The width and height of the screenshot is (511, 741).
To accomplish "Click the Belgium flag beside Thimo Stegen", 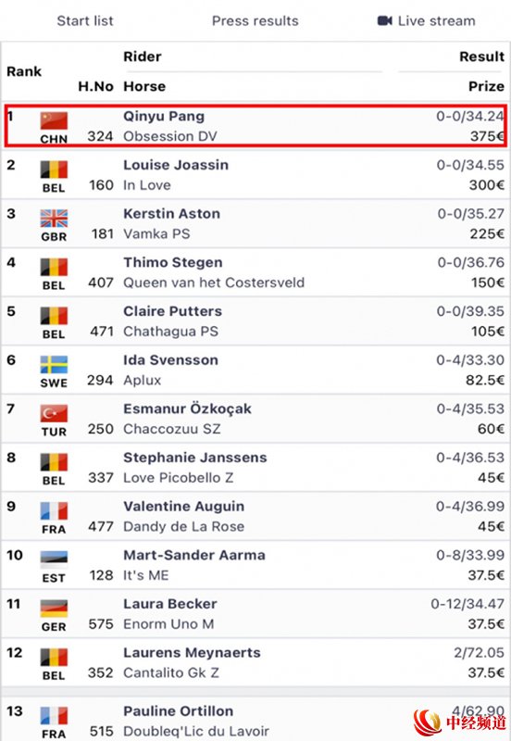I will pos(54,267).
